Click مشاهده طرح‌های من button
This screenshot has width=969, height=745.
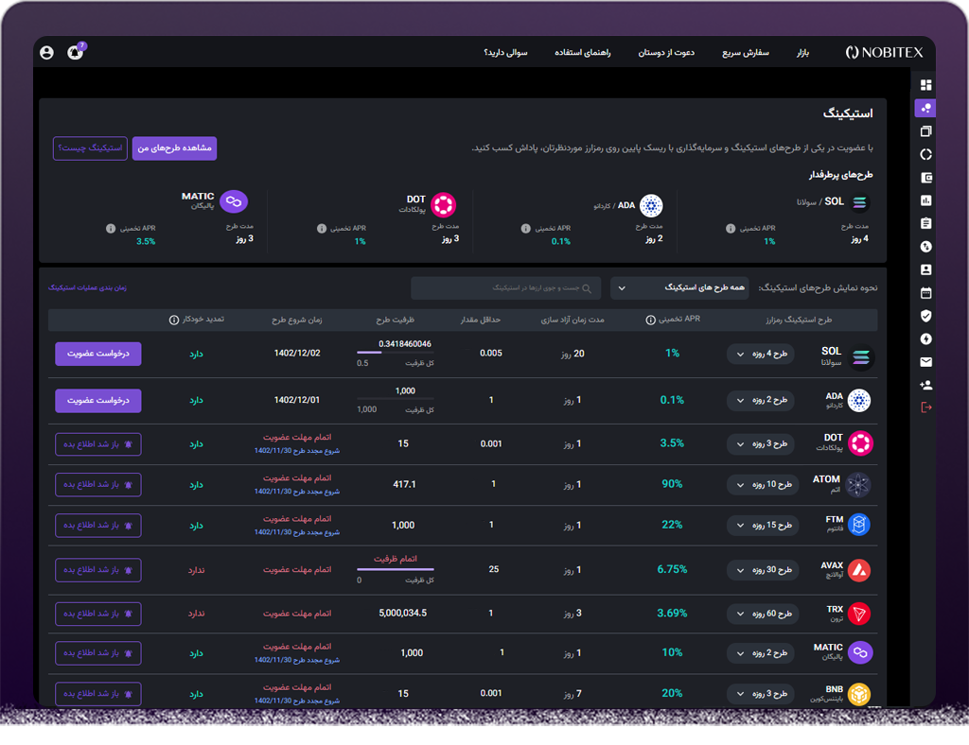click(x=174, y=148)
